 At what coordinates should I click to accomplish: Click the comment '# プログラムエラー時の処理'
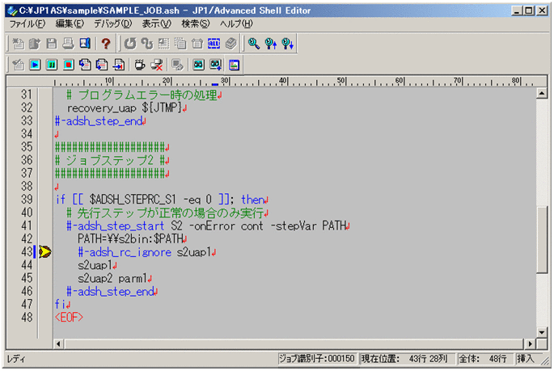coord(142,95)
